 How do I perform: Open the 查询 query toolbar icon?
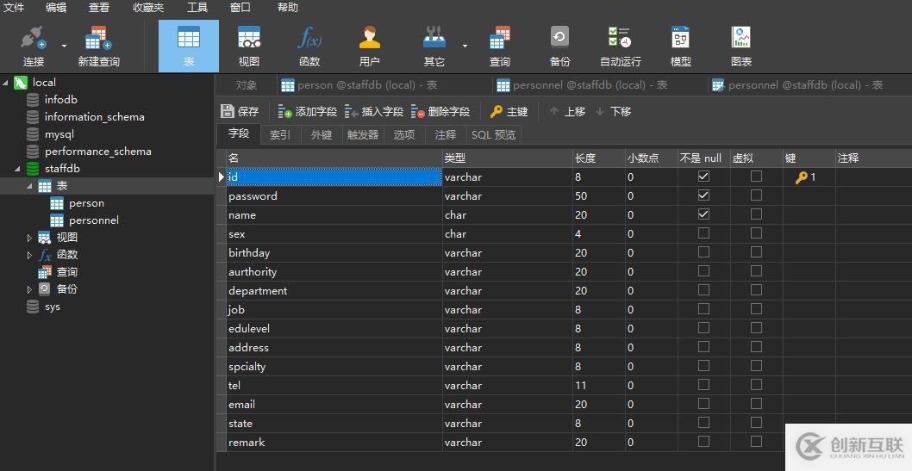pyautogui.click(x=500, y=46)
